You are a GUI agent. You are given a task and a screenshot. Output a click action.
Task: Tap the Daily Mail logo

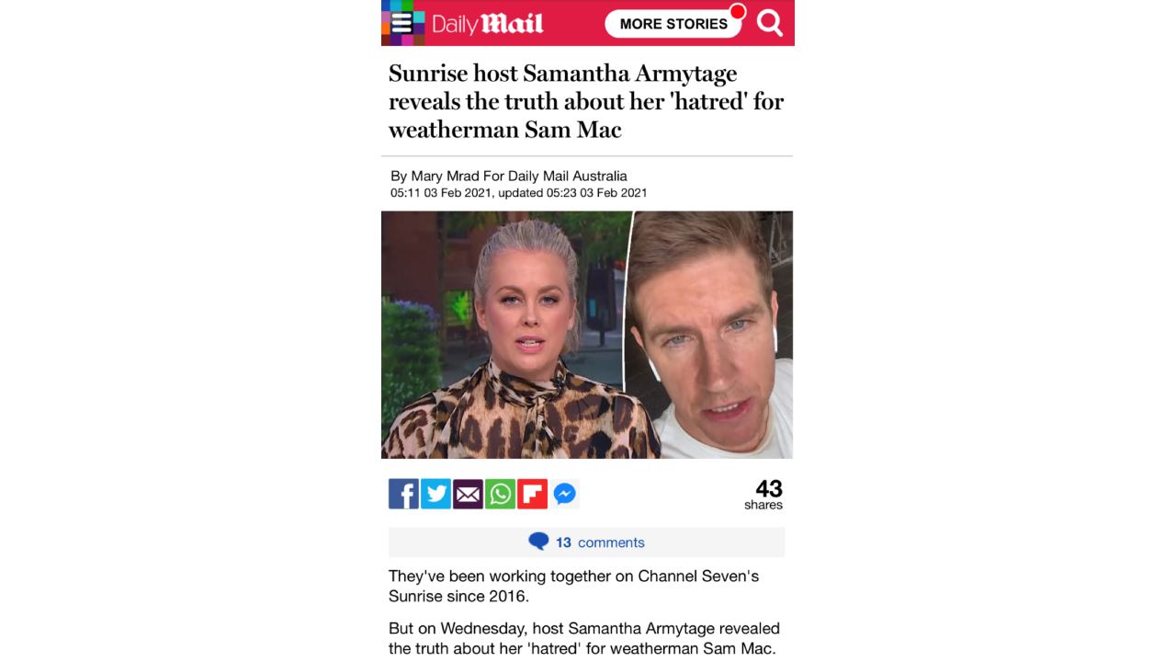(488, 24)
